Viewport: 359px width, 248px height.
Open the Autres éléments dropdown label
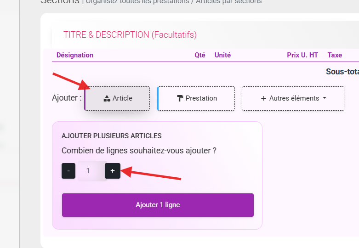tap(294, 98)
